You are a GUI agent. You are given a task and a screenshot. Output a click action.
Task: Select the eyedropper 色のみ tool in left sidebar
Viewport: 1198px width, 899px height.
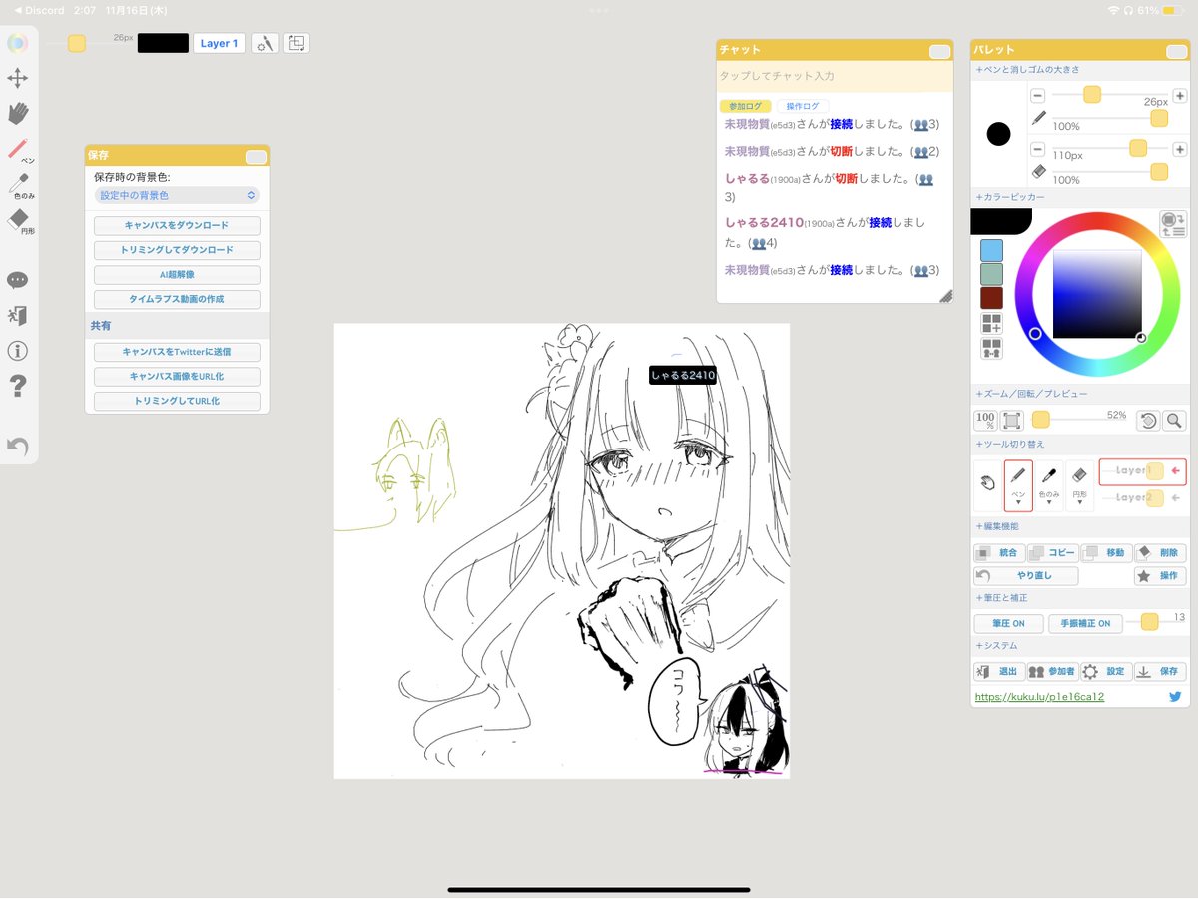19,185
